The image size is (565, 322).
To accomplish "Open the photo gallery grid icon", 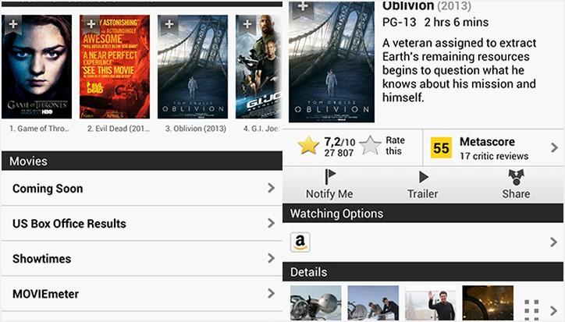I will [531, 309].
